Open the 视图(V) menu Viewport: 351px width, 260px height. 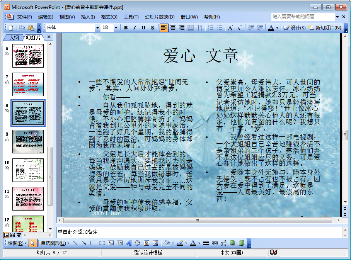click(x=67, y=17)
